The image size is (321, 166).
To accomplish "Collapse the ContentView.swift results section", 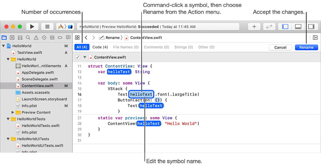I will point(85,57).
